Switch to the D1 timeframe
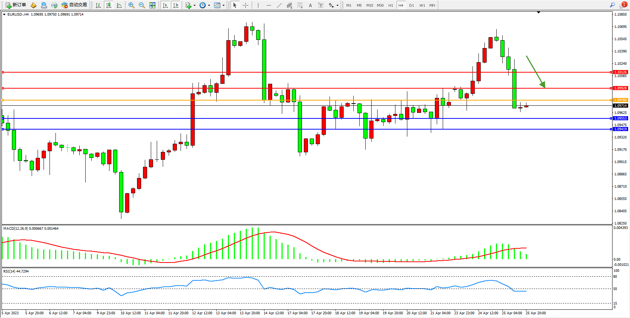 click(411, 5)
